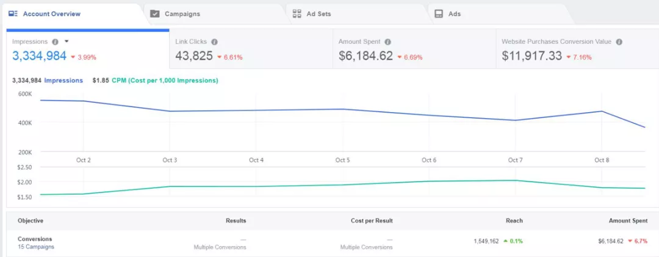The image size is (659, 257).
Task: Select the Website Purchases Conversion Value card
Action: point(577,49)
